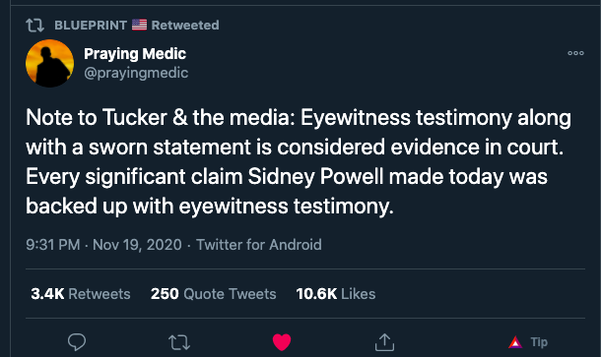Open the 9:31 PM Nov 19, 2020 timestamp
601x357 pixels.
pyautogui.click(x=103, y=245)
